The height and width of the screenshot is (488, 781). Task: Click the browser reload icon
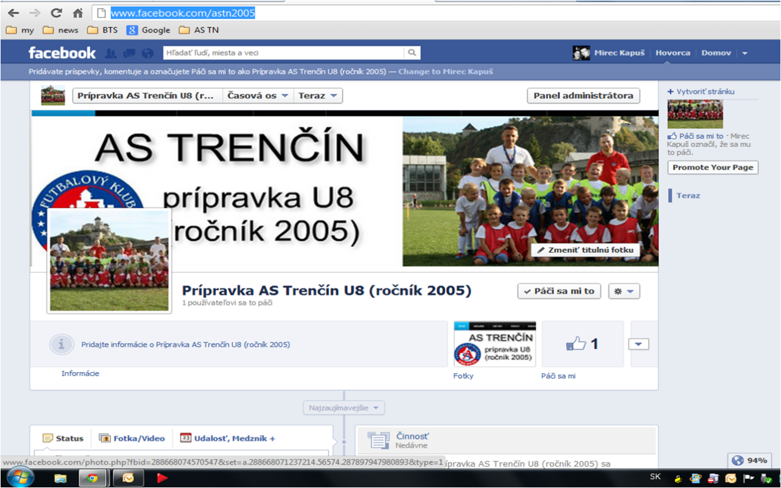coord(56,13)
